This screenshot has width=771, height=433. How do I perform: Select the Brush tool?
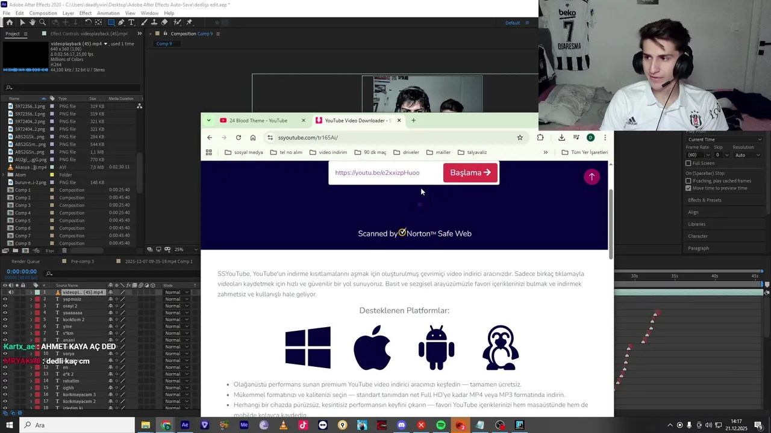click(144, 22)
